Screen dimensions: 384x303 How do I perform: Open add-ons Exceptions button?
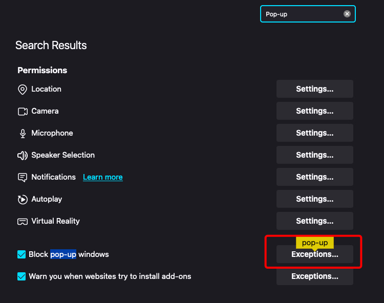(315, 276)
